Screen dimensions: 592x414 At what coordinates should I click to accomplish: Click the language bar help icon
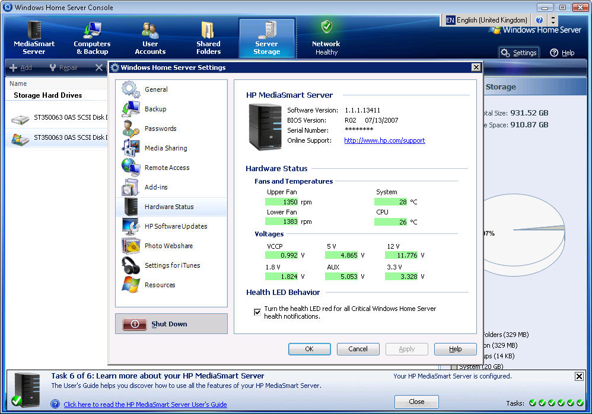tap(540, 20)
